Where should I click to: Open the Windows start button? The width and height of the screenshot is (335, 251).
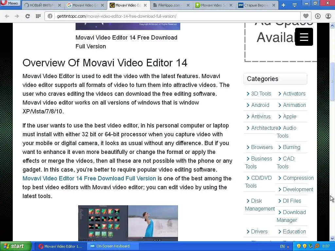pos(15,246)
